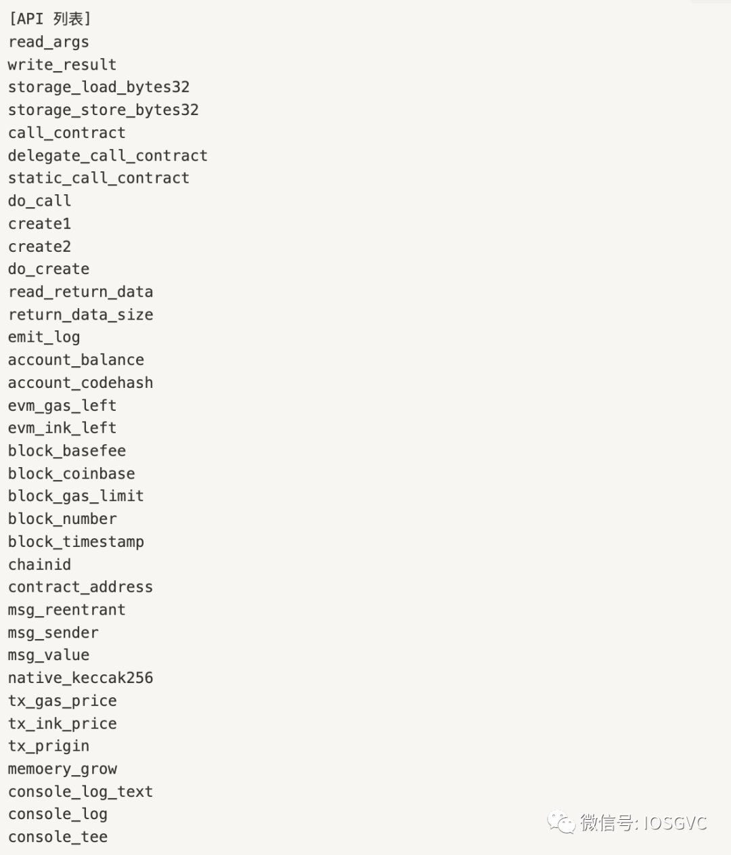Screen dimensions: 731x855
Task: Click the block_timestamp entry
Action: pyautogui.click(x=76, y=542)
